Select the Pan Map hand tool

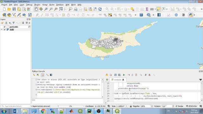coord(36,9)
